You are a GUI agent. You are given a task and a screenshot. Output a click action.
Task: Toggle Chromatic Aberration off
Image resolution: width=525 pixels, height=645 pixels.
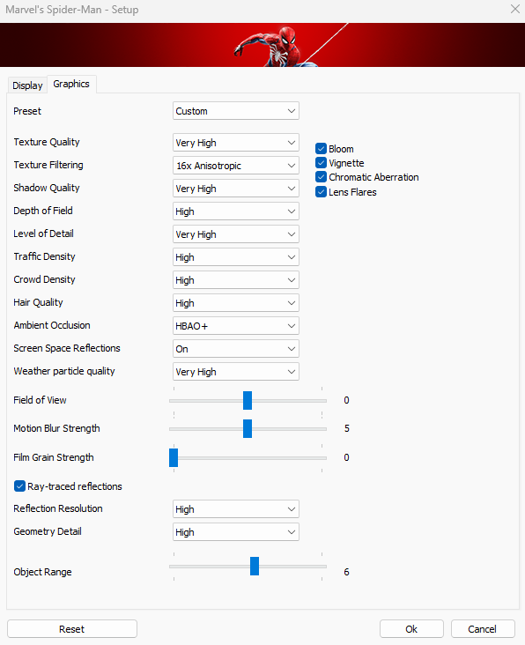coord(322,177)
